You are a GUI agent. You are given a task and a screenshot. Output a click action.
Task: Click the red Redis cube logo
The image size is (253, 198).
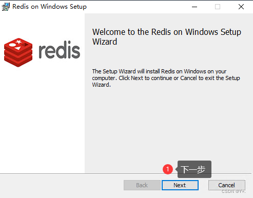click(18, 52)
